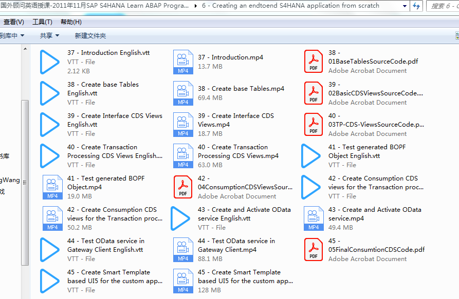Click the refresh button beside the address bar
459x299 pixels.
click(416, 6)
